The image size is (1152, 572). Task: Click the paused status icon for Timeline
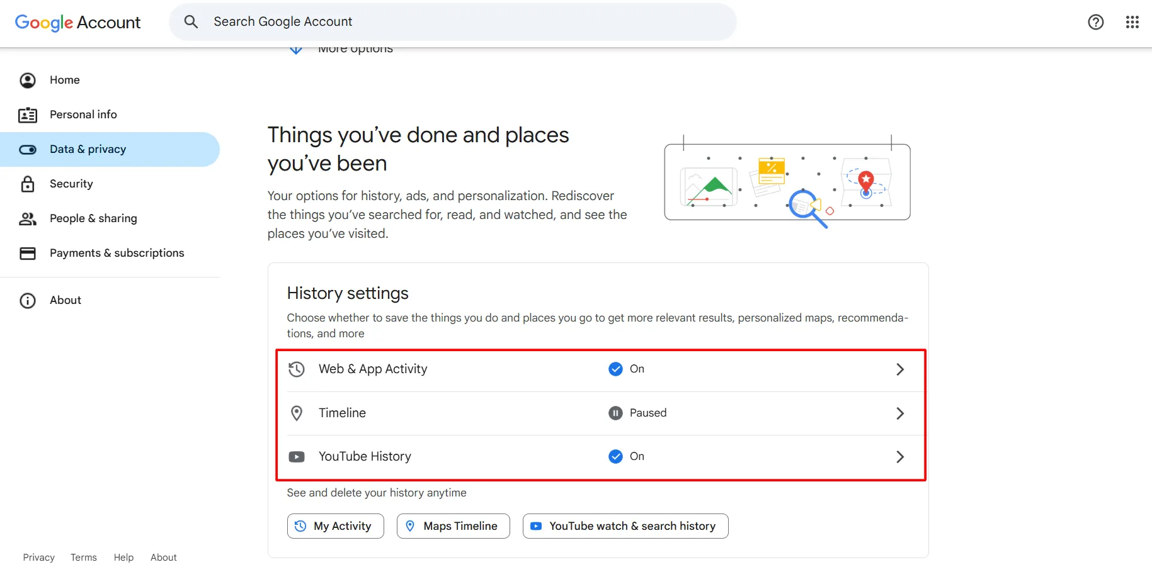pos(615,413)
